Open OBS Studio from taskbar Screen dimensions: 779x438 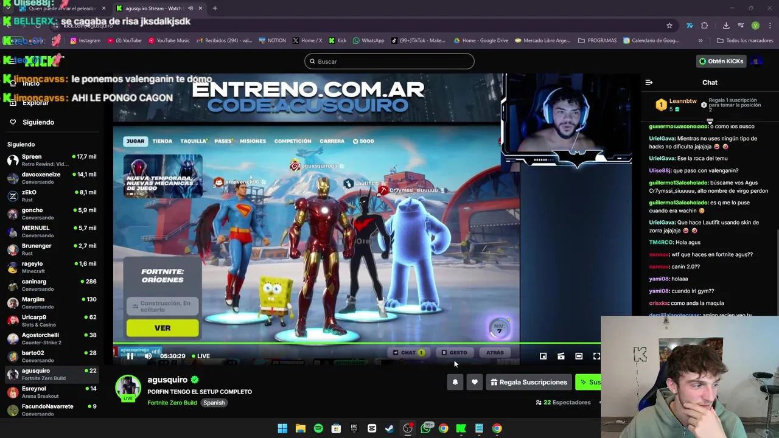point(408,428)
